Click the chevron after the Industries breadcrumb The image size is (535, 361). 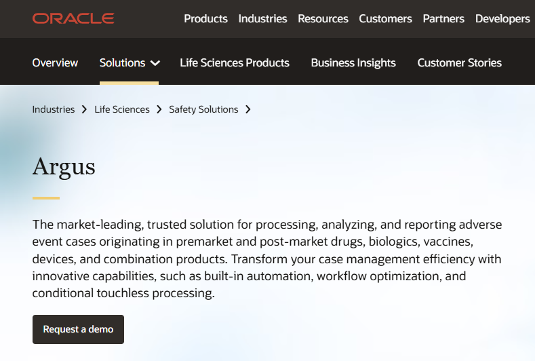pos(85,109)
